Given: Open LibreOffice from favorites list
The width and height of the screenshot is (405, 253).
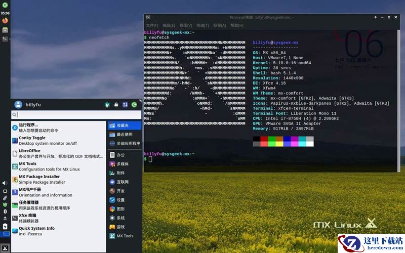Looking at the screenshot, I should coord(59,153).
